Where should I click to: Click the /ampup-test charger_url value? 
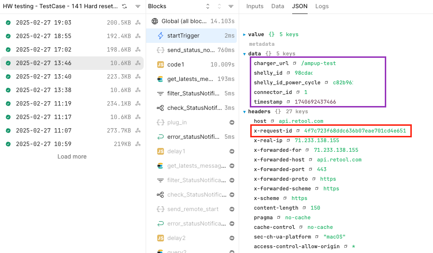319,63
